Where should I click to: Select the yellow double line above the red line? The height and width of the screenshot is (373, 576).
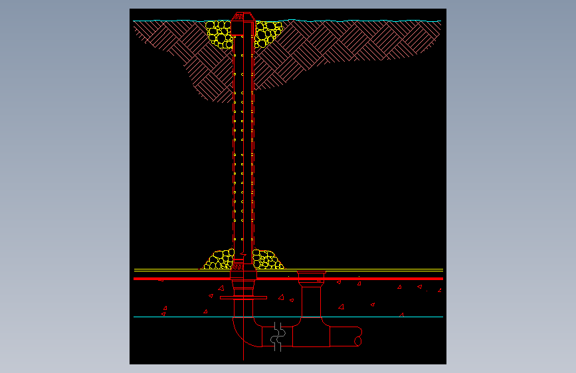[x=288, y=270]
